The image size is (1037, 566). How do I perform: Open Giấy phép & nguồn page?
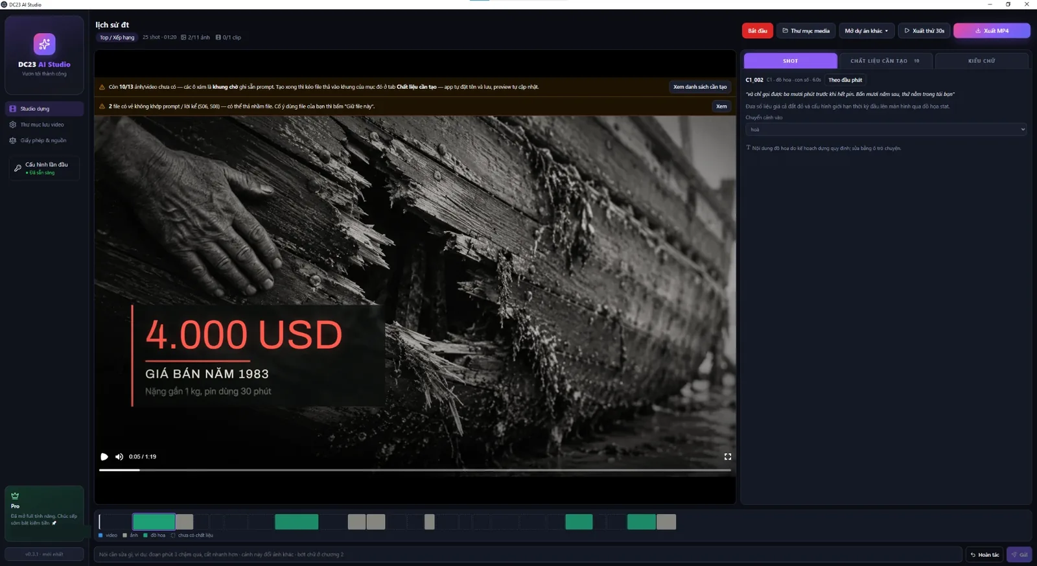(x=44, y=140)
